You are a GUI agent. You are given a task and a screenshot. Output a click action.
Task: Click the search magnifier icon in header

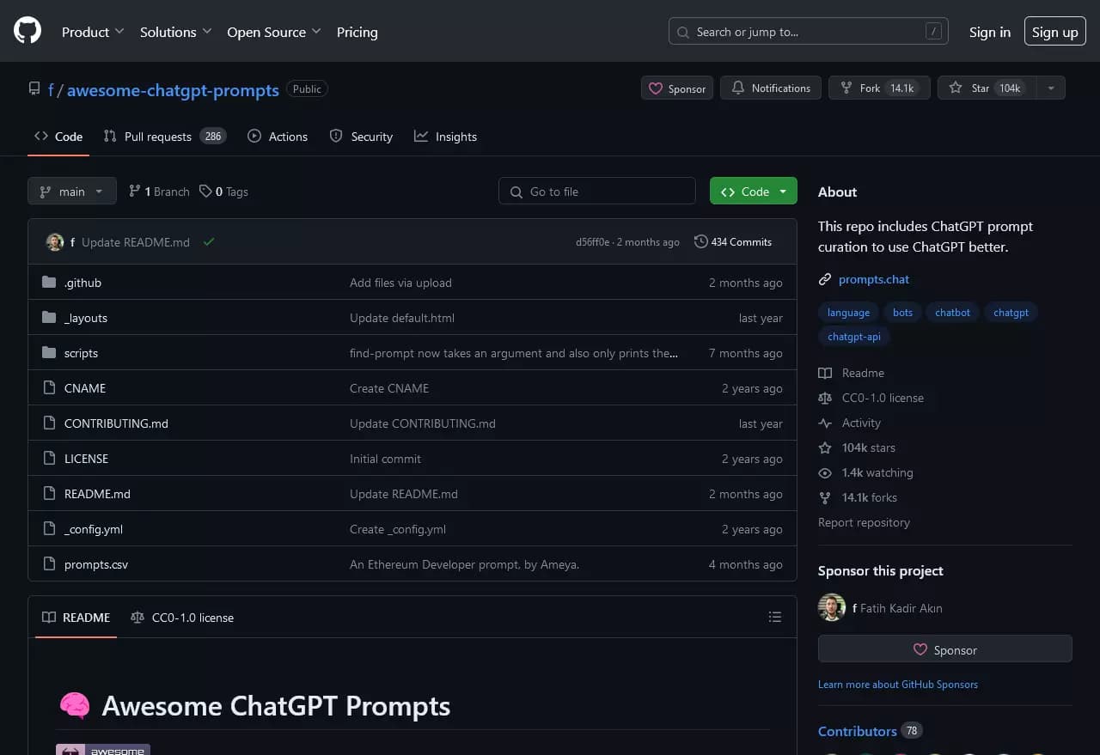pos(683,32)
